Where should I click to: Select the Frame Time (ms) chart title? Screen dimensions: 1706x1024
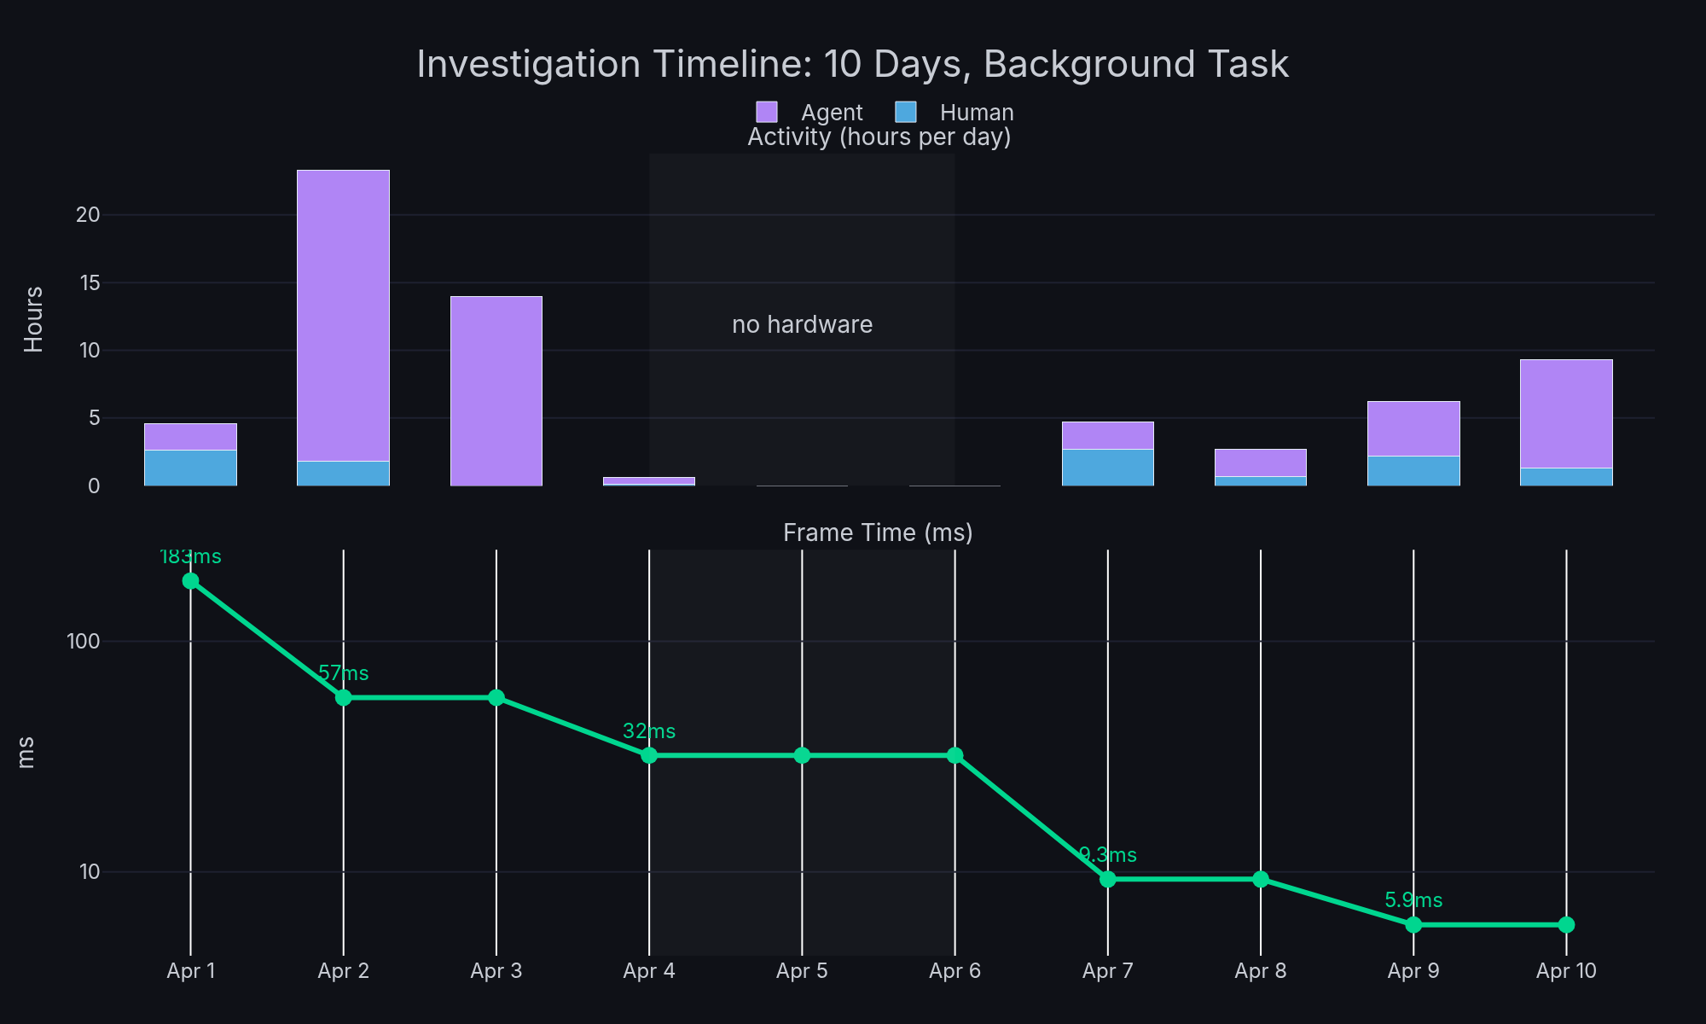click(x=878, y=532)
